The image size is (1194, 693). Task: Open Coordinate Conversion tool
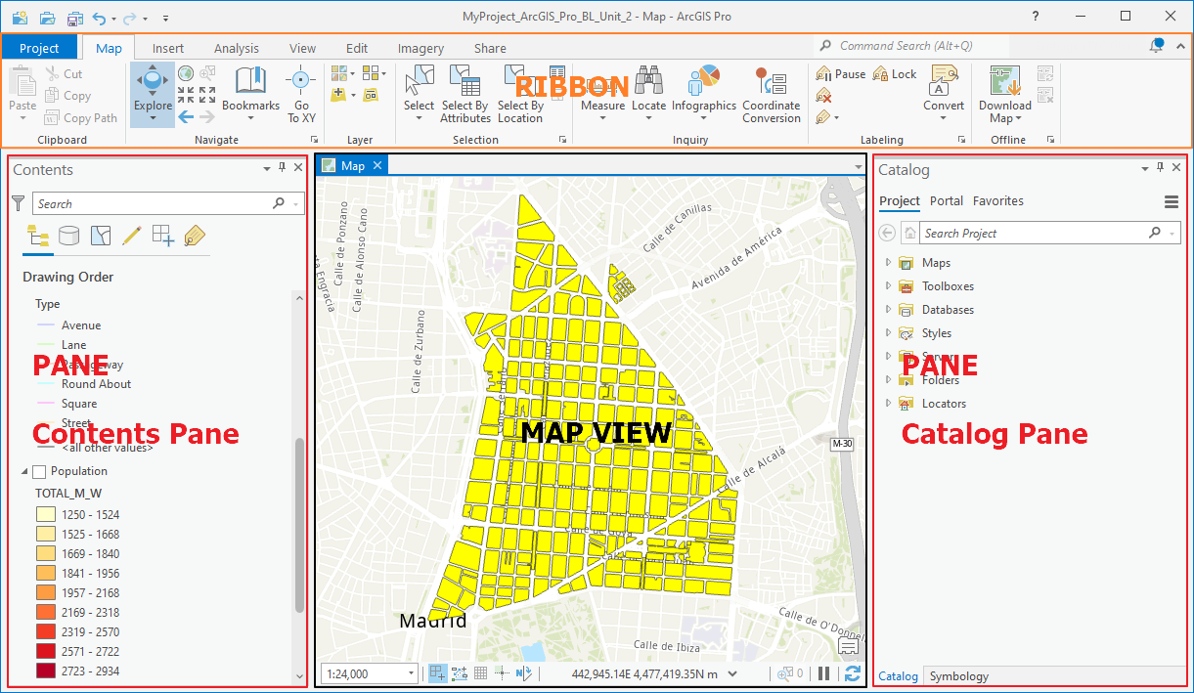(772, 95)
